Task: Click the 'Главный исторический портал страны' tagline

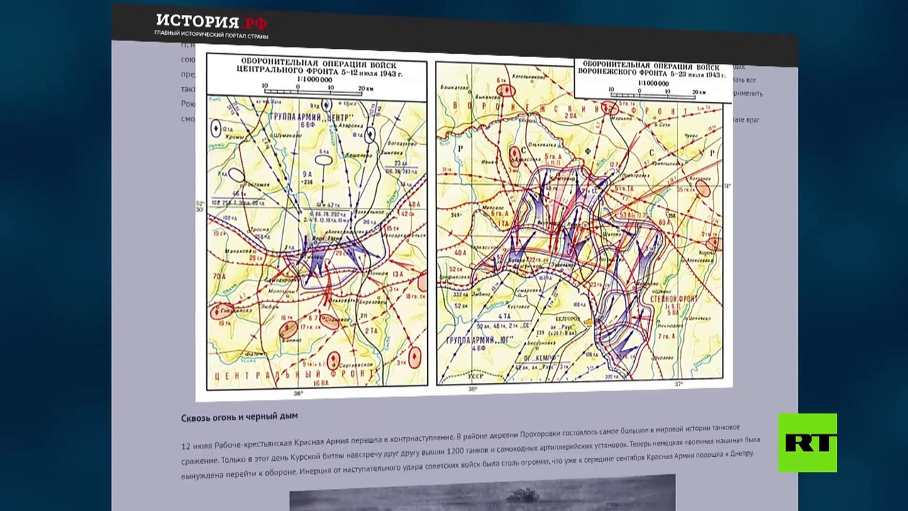Action: (211, 35)
